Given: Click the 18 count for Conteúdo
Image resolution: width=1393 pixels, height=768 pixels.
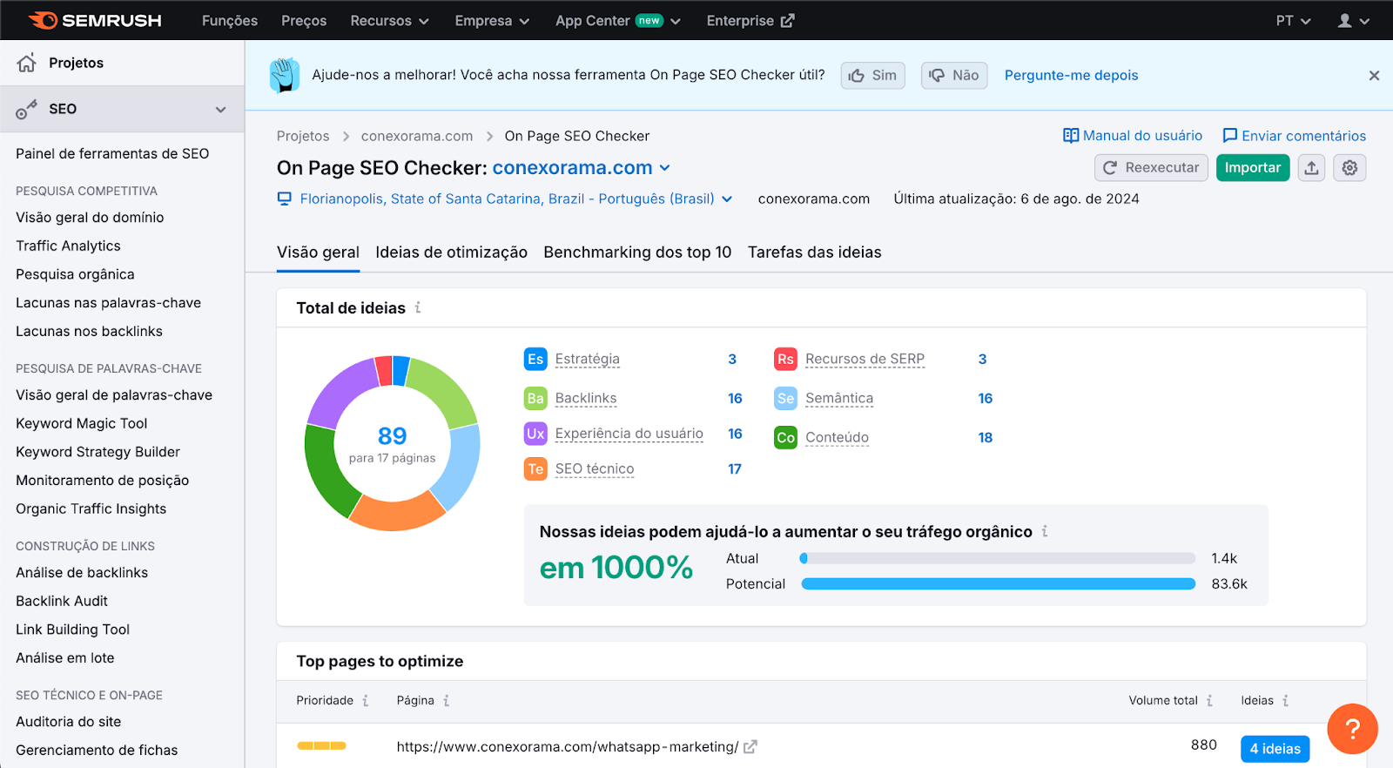Looking at the screenshot, I should tap(985, 437).
